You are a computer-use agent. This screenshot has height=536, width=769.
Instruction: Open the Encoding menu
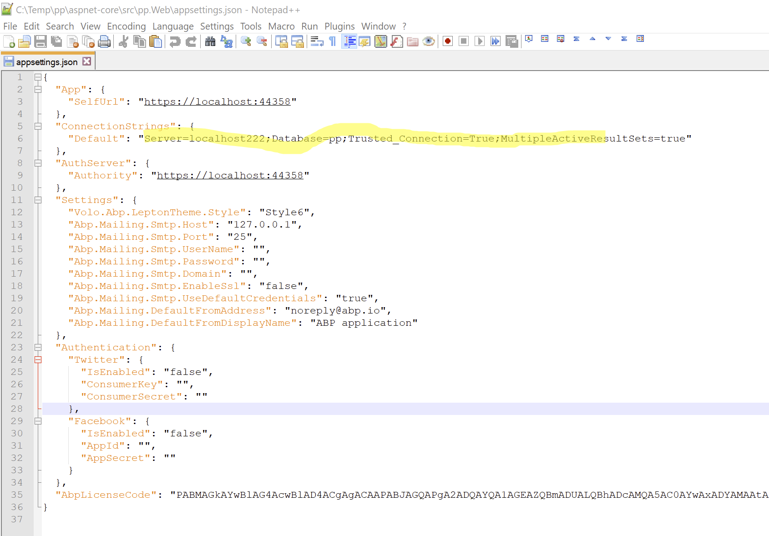click(126, 26)
